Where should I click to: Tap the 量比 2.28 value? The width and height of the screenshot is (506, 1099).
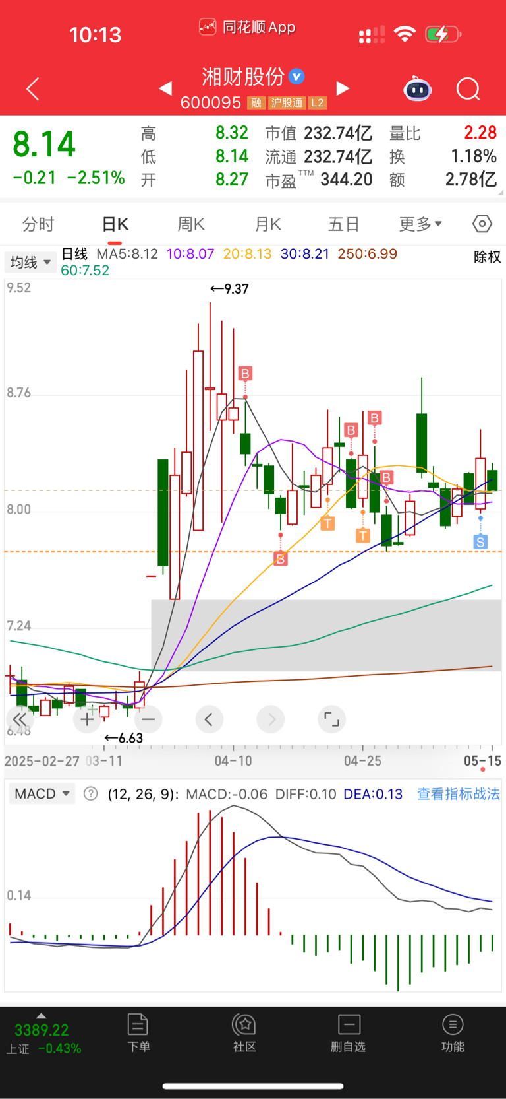[x=480, y=133]
